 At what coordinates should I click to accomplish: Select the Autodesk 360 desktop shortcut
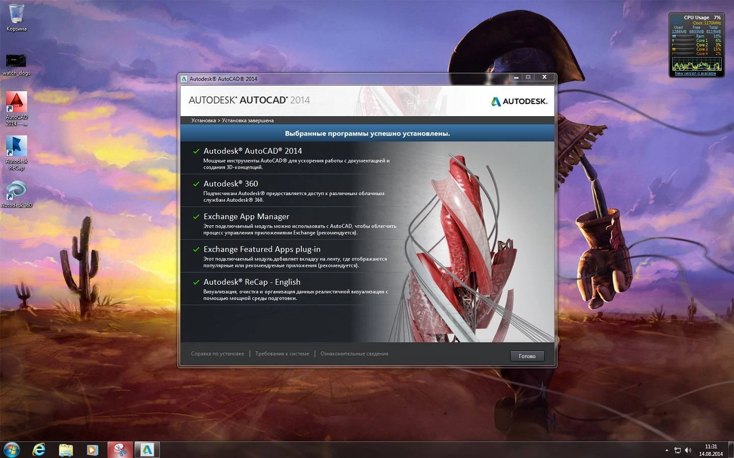pos(16,195)
